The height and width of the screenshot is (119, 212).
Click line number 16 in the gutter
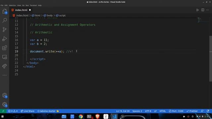click(16, 40)
